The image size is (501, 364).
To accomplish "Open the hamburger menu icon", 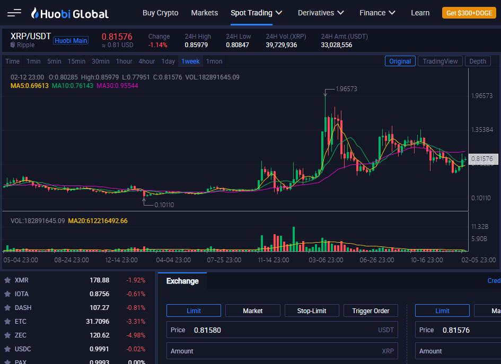I will [x=14, y=13].
